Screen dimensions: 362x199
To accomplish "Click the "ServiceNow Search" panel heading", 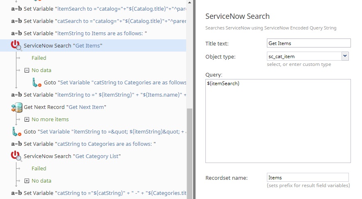I will click(x=237, y=16).
